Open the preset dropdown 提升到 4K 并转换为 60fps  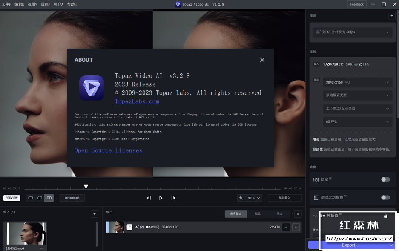[353, 32]
